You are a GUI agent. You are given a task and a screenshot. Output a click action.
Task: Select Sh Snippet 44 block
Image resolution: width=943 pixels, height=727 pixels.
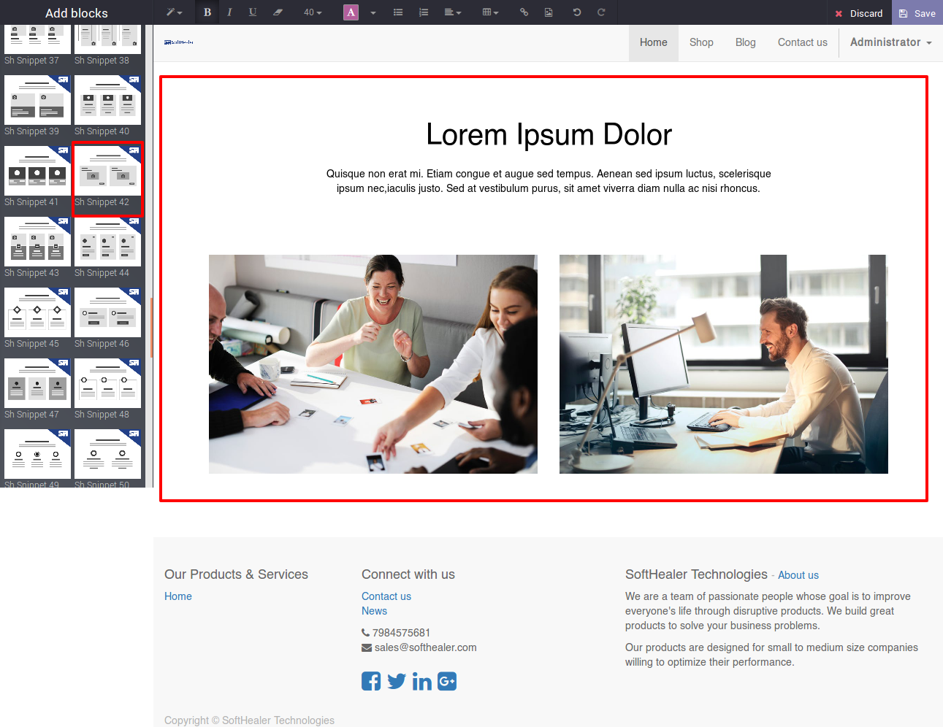tap(107, 248)
